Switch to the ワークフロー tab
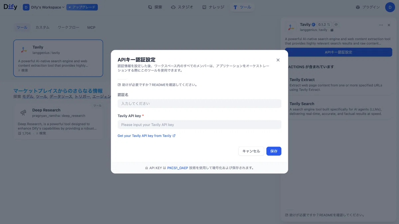This screenshot has height=224, width=399. (x=68, y=27)
